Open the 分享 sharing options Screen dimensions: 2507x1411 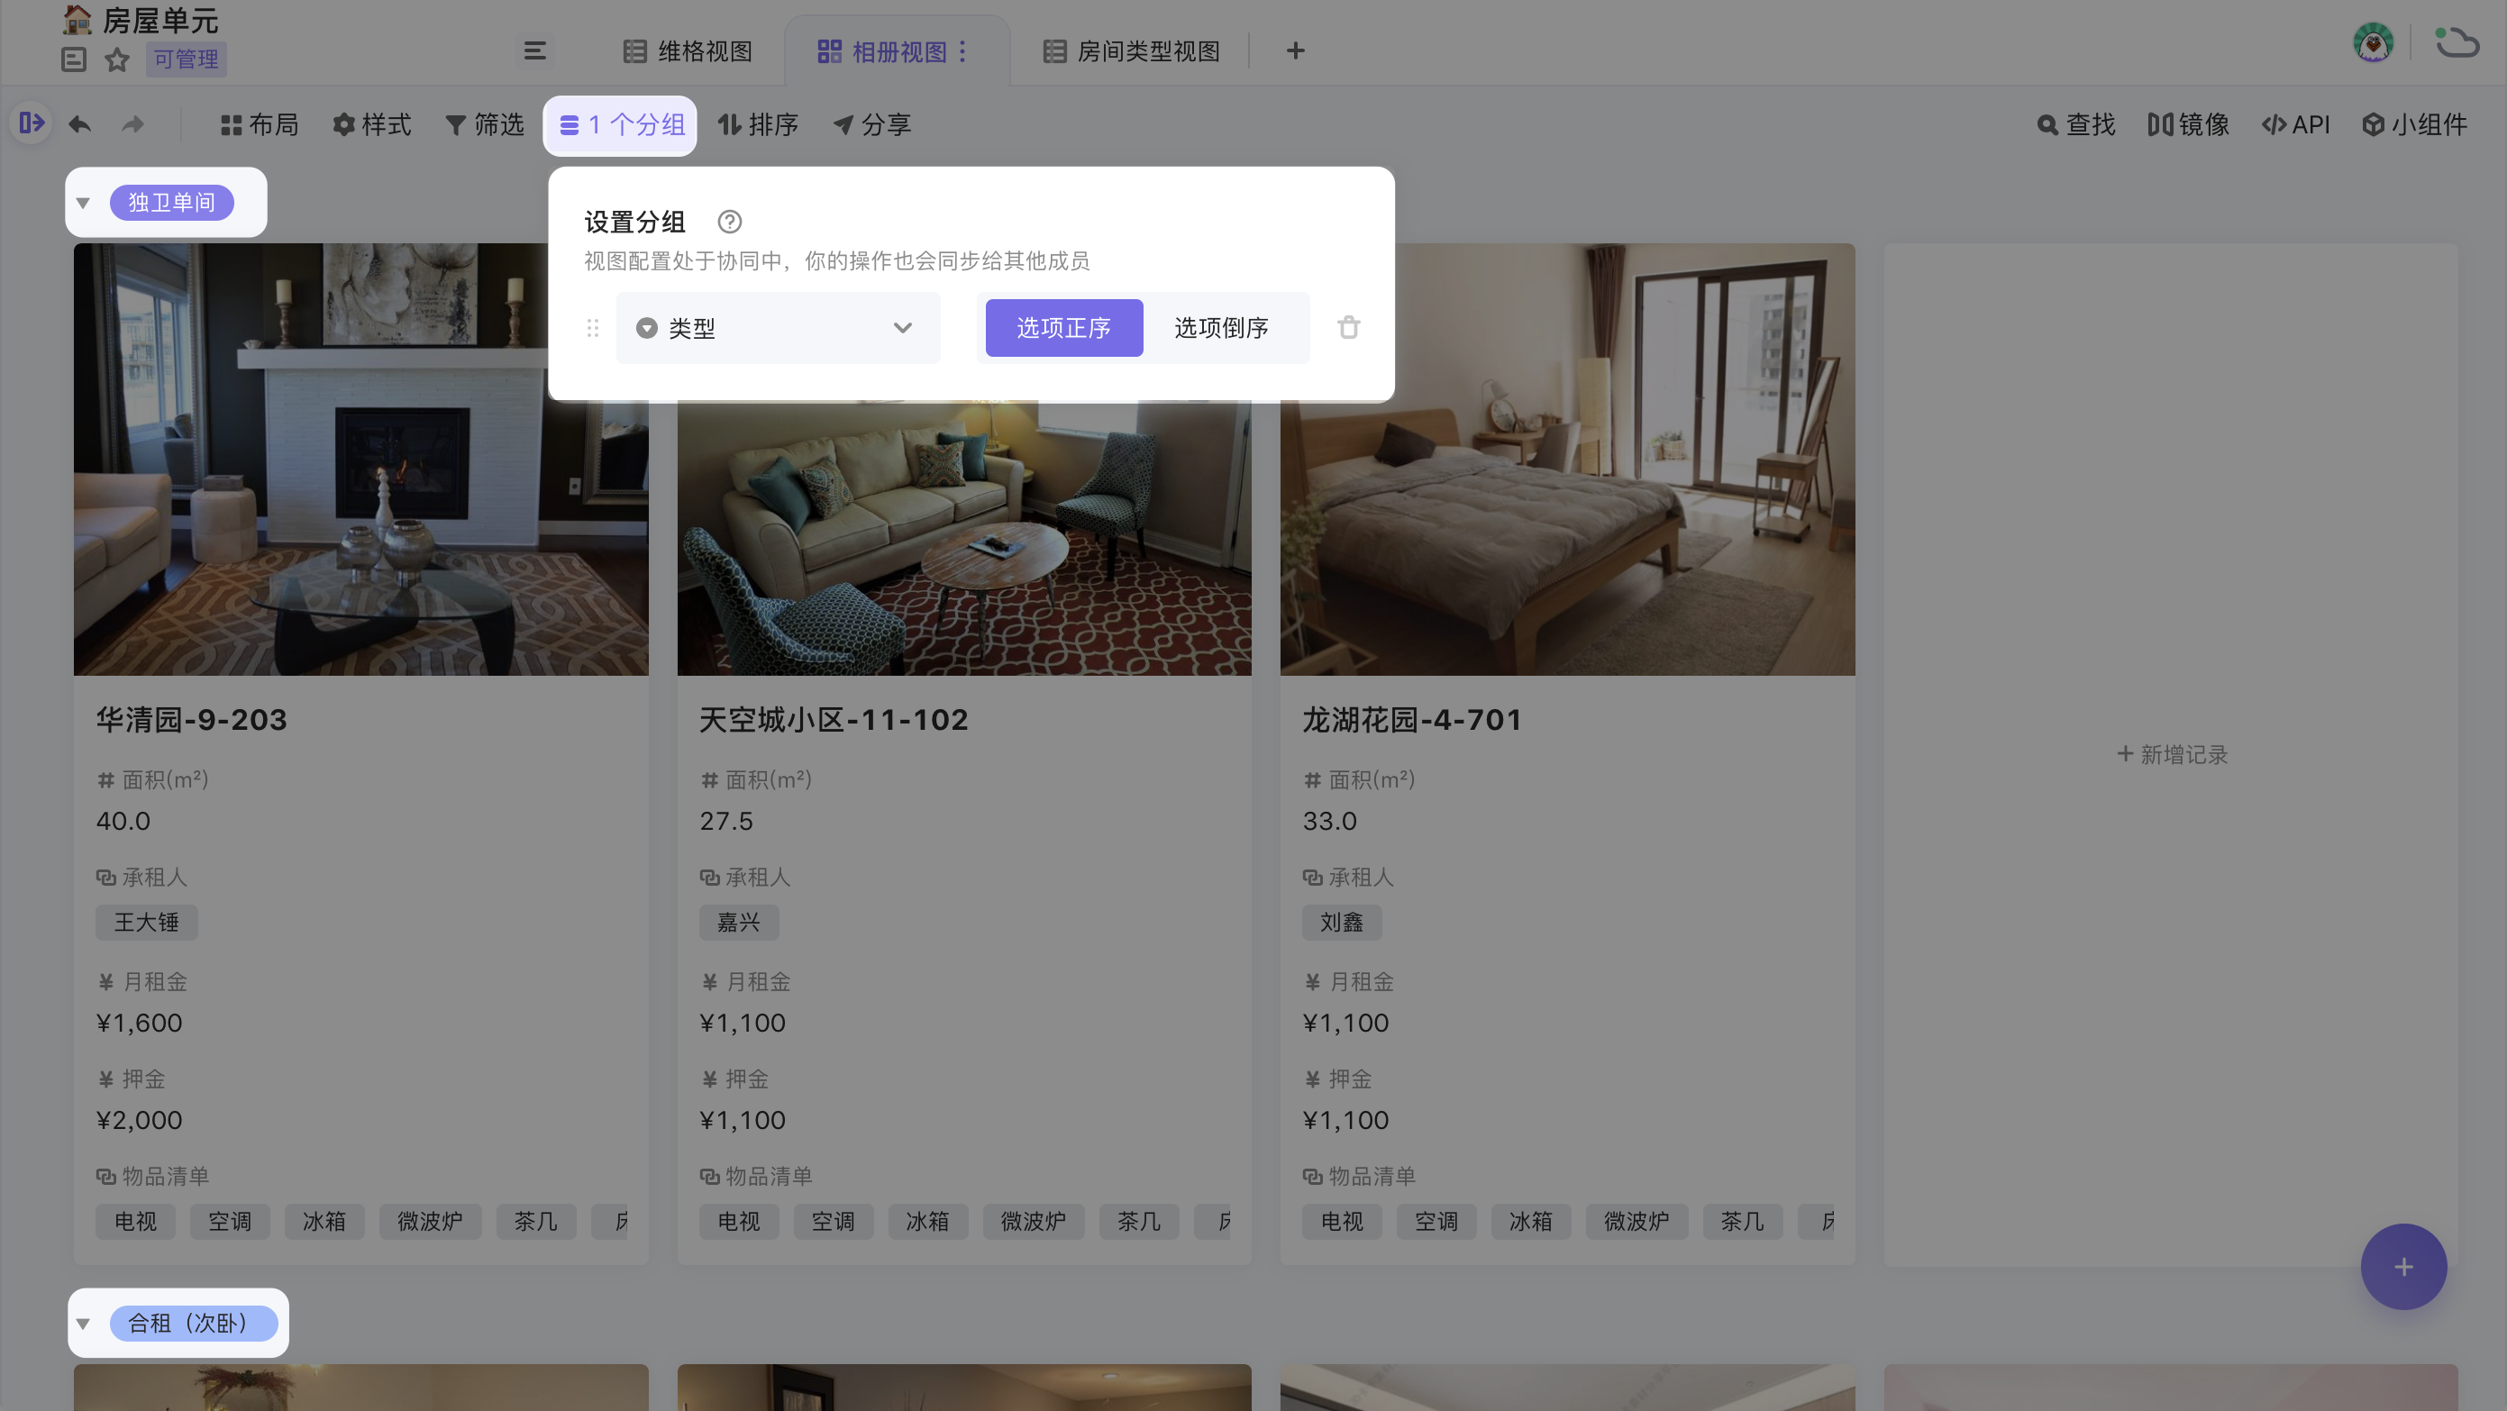point(871,124)
